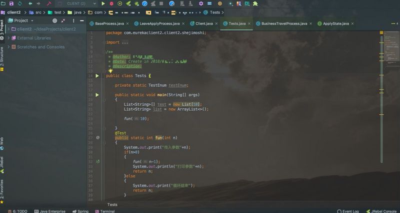
Task: Switch to the LeaveApplyProcess.java tab
Action: coord(159,23)
